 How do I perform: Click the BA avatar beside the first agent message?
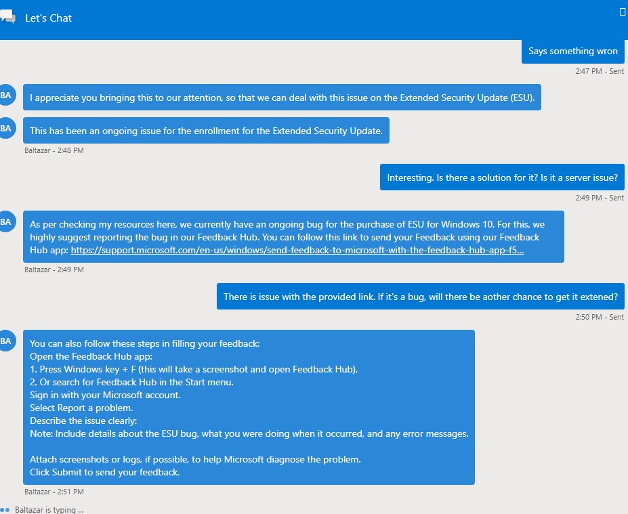click(7, 95)
